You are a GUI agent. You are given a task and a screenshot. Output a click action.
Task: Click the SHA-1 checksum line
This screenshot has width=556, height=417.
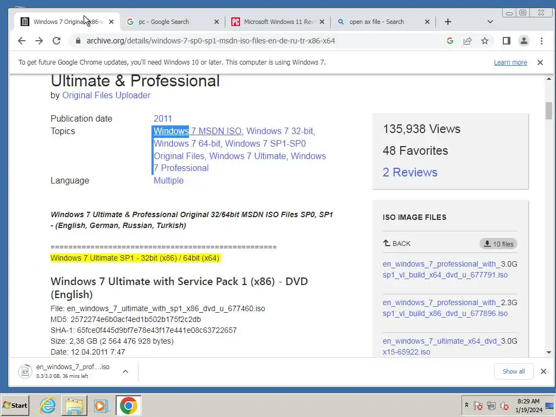[143, 330]
